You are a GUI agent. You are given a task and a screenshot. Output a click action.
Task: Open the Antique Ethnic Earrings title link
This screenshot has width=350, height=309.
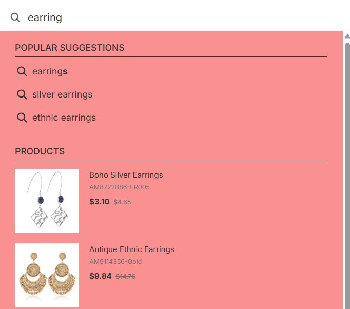click(132, 249)
